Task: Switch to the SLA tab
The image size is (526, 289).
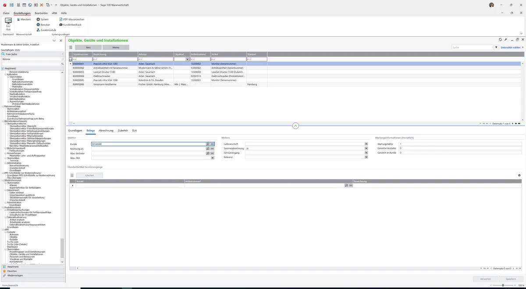Action: tap(135, 130)
